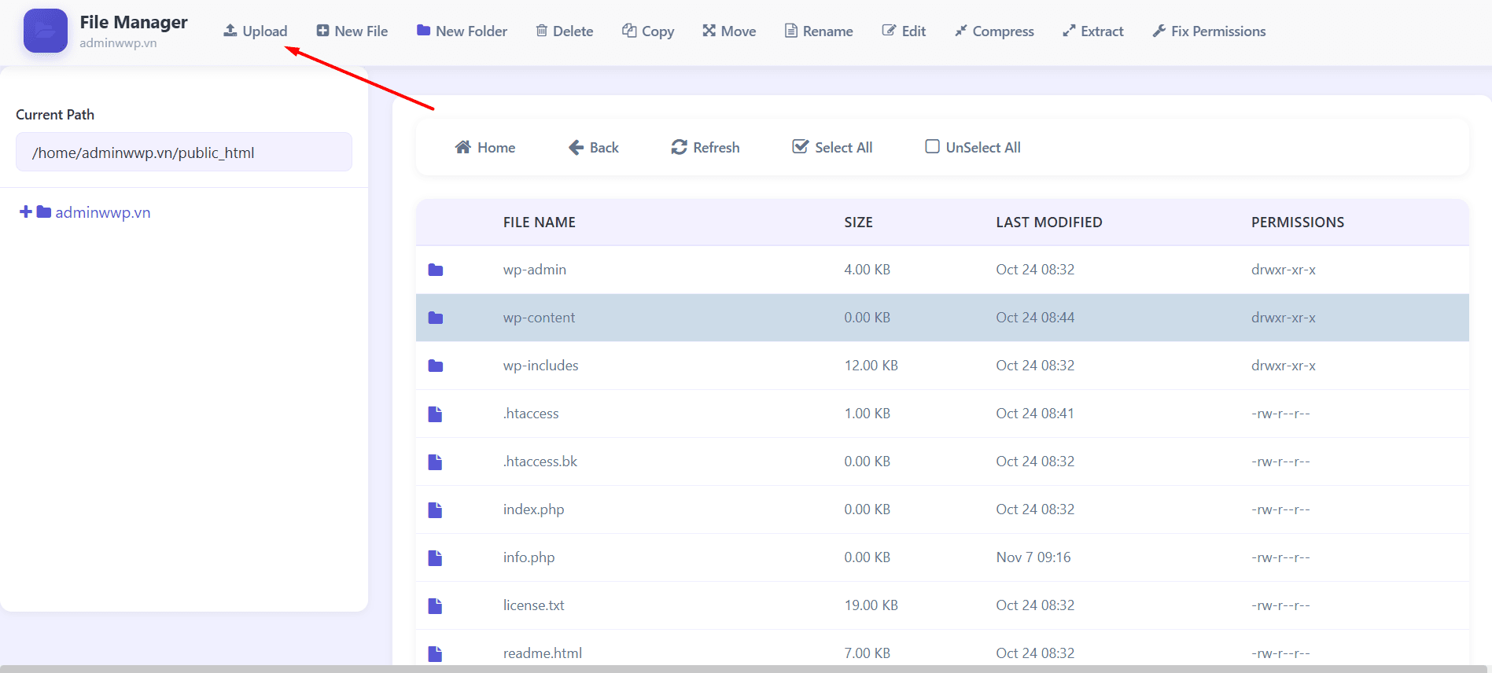Toggle the UnSelect All checkbox
This screenshot has height=673, width=1492.
pos(932,147)
